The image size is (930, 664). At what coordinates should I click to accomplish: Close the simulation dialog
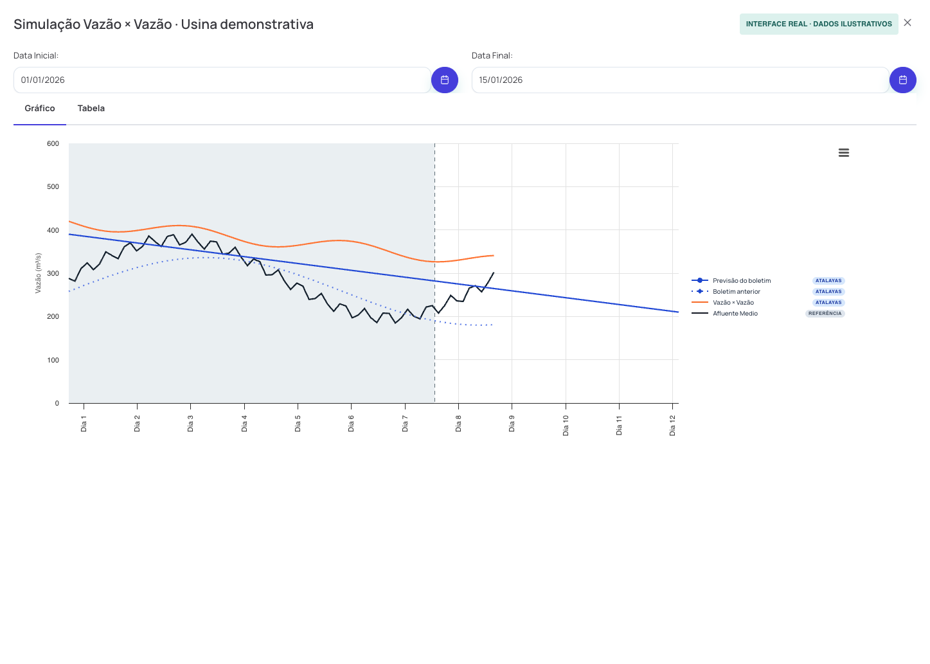pos(908,22)
